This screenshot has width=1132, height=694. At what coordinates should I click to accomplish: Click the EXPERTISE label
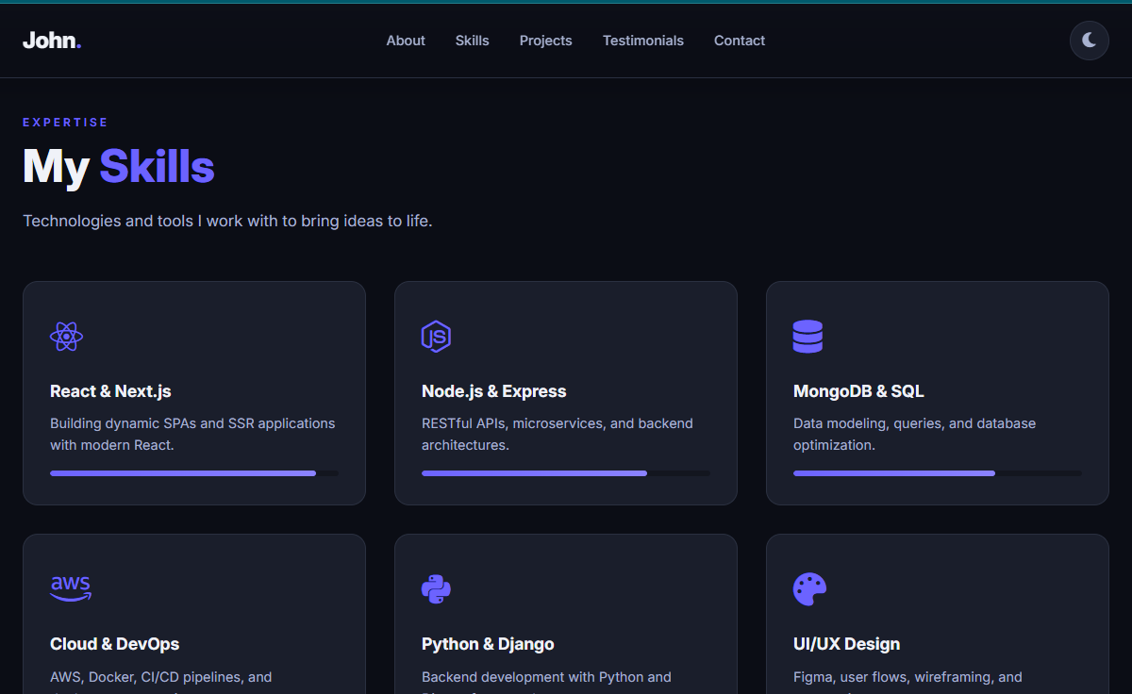tap(65, 123)
